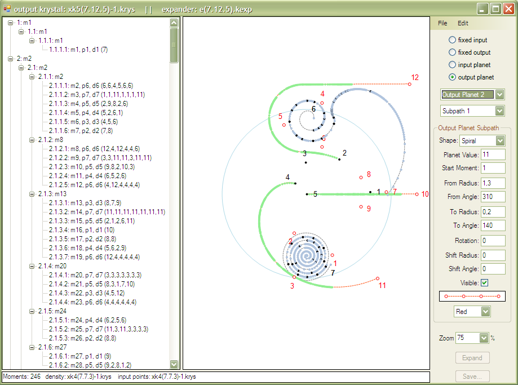Open the Edit menu
The height and width of the screenshot is (385, 518).
[463, 23]
